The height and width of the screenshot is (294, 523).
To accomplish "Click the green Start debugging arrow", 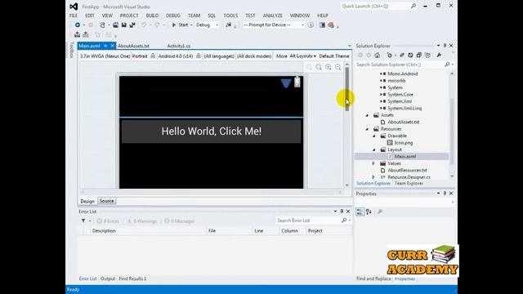I will pos(174,25).
